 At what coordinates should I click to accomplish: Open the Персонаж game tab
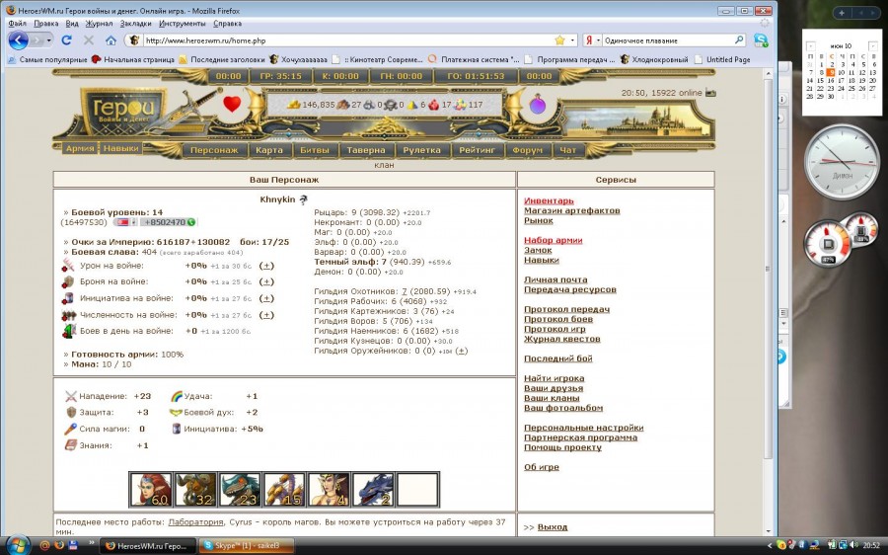(x=215, y=150)
